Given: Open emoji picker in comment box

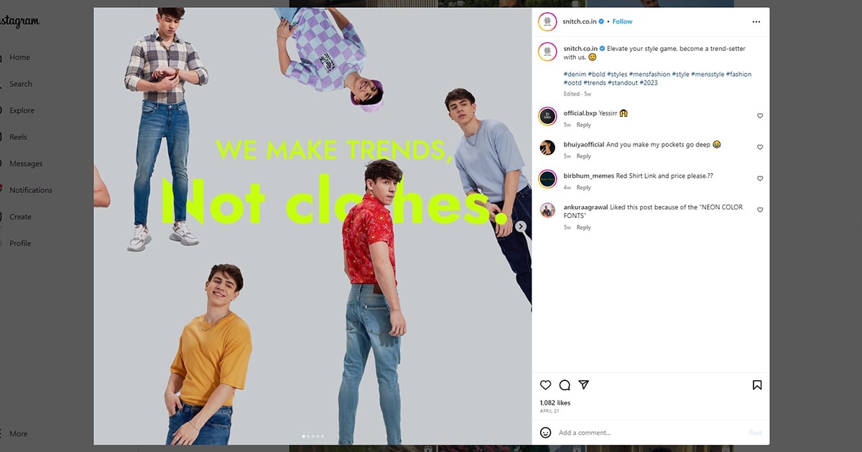Looking at the screenshot, I should [546, 433].
